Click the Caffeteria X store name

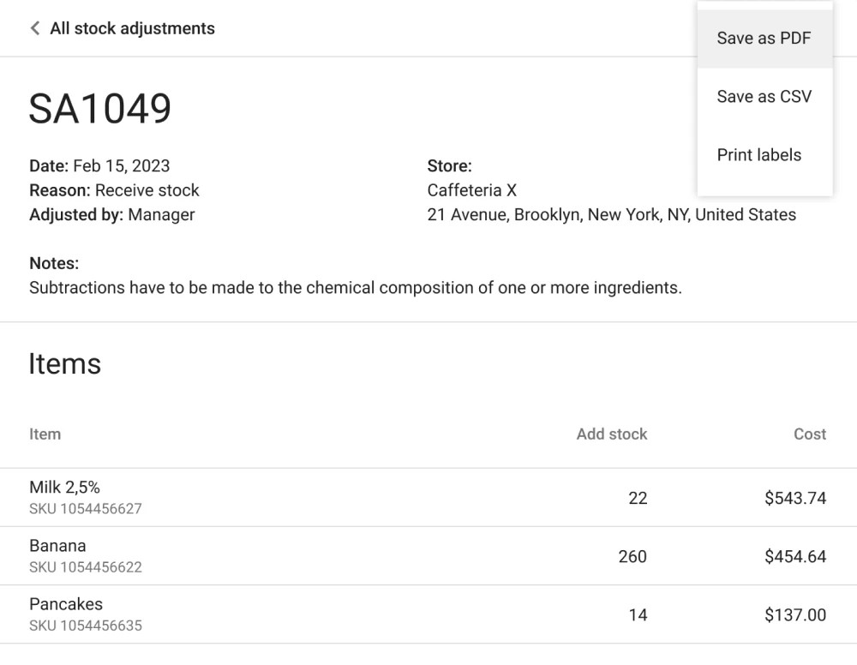click(471, 190)
